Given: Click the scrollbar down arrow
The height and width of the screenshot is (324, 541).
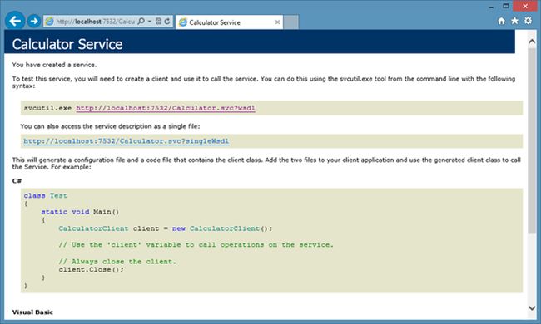Looking at the screenshot, I should point(532,307).
